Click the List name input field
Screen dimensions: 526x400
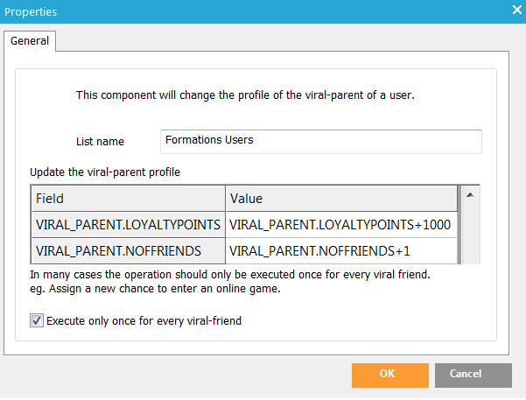point(320,141)
